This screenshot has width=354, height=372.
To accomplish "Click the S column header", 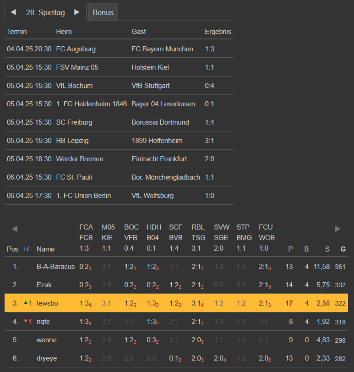I will [327, 249].
